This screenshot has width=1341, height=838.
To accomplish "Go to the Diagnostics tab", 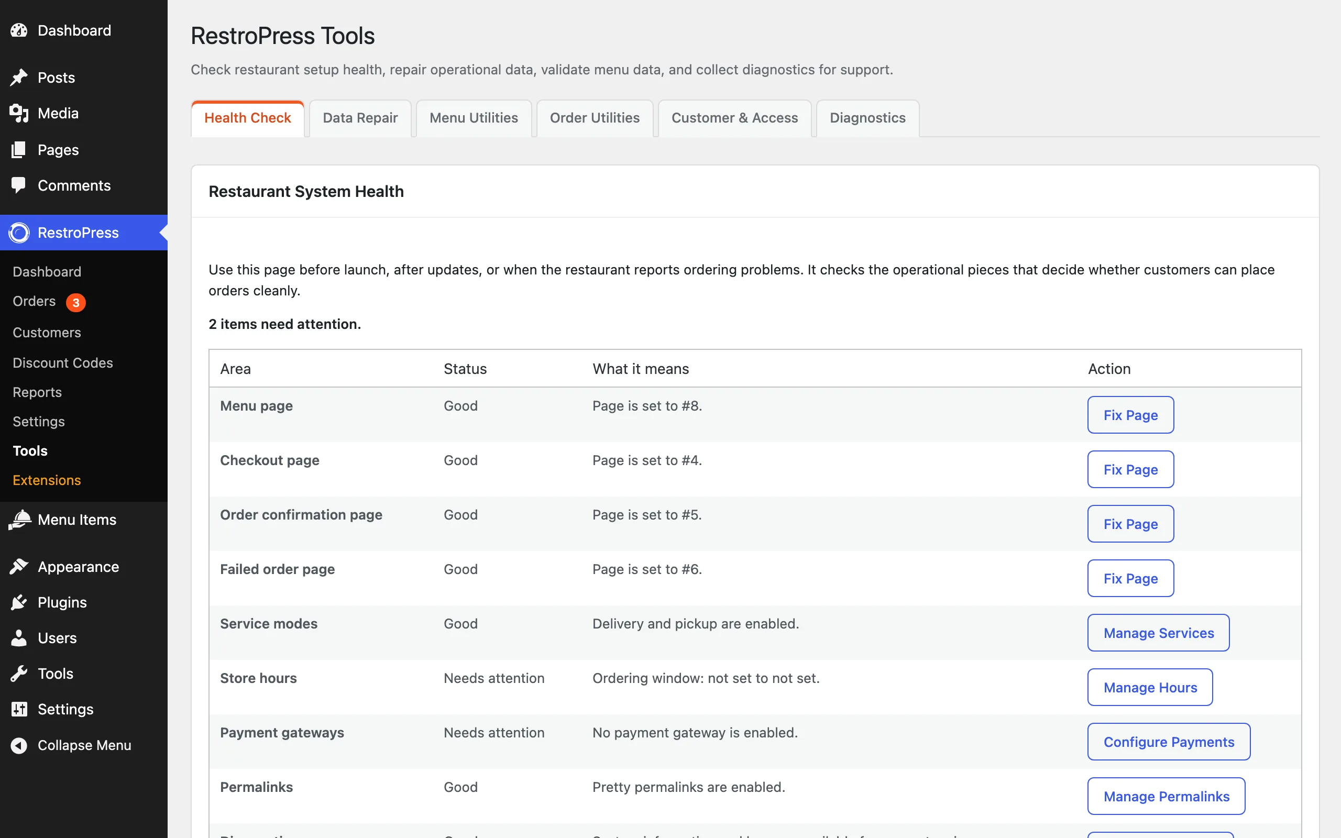I will click(x=868, y=118).
